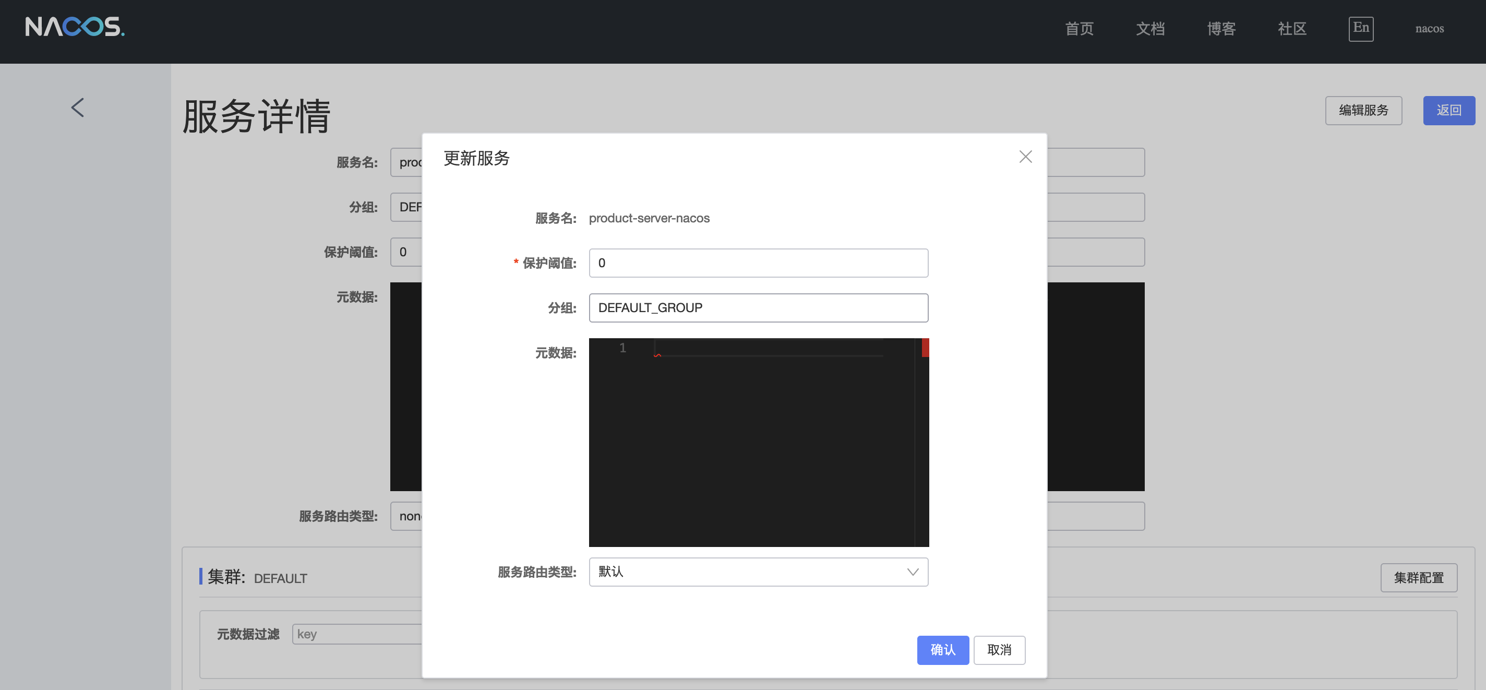This screenshot has height=690, width=1486.
Task: Open the 社区 navigation item
Action: [1291, 28]
